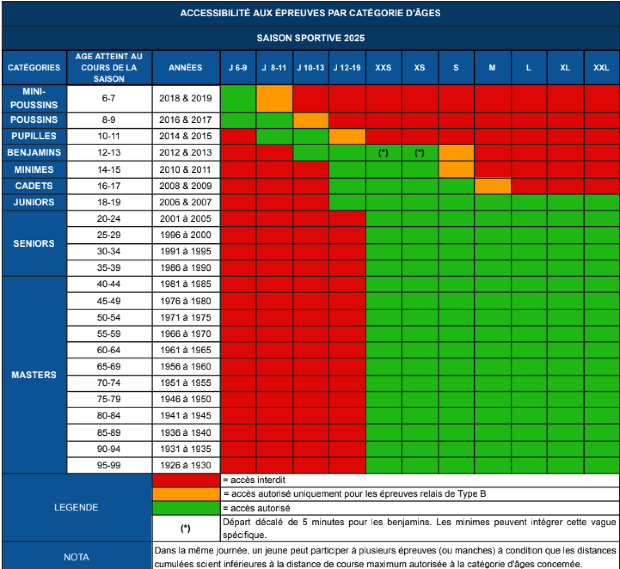Click the J 6-9 column header

(238, 68)
